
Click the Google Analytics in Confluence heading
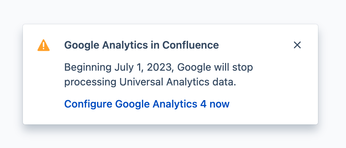(x=141, y=45)
